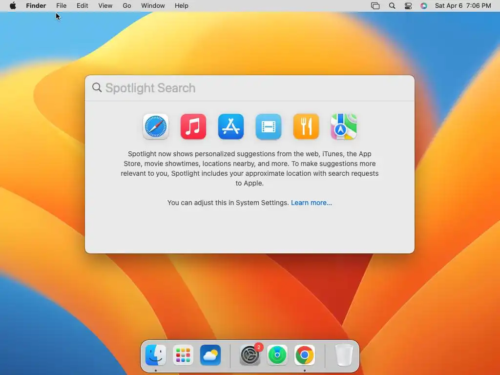This screenshot has height=375, width=500.
Task: Open the Window menu
Action: [x=153, y=6]
